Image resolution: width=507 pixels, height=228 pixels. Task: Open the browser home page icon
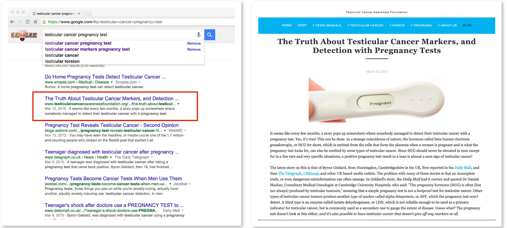coord(35,22)
